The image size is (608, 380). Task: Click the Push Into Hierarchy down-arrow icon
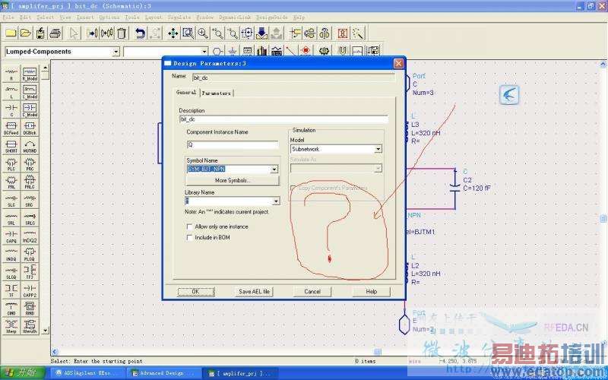[261, 33]
